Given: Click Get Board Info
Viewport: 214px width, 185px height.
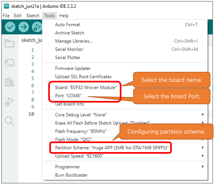Looking at the screenshot, I should [125, 104].
